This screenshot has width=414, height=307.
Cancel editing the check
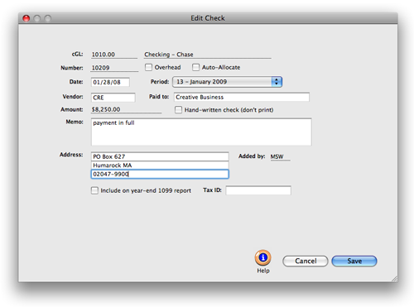(306, 261)
